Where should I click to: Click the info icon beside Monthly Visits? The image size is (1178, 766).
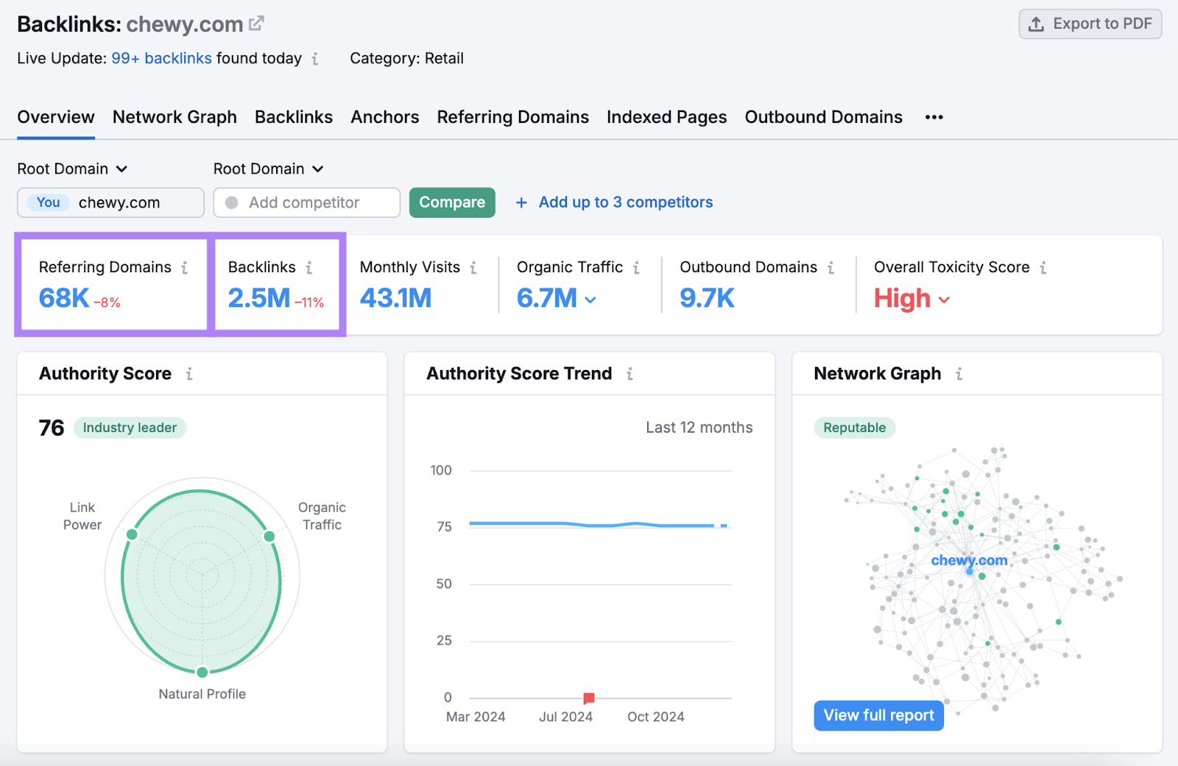[473, 267]
